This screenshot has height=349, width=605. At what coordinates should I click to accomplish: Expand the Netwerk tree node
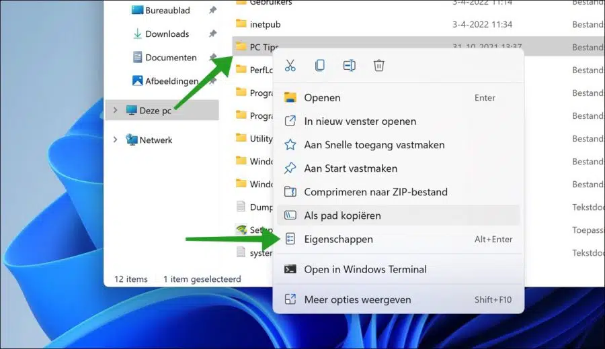[115, 140]
